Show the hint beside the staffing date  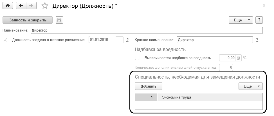pos(127,40)
